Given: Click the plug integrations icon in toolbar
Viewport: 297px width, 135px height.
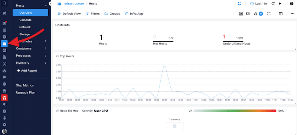Looking at the screenshot, I should tap(255, 14).
